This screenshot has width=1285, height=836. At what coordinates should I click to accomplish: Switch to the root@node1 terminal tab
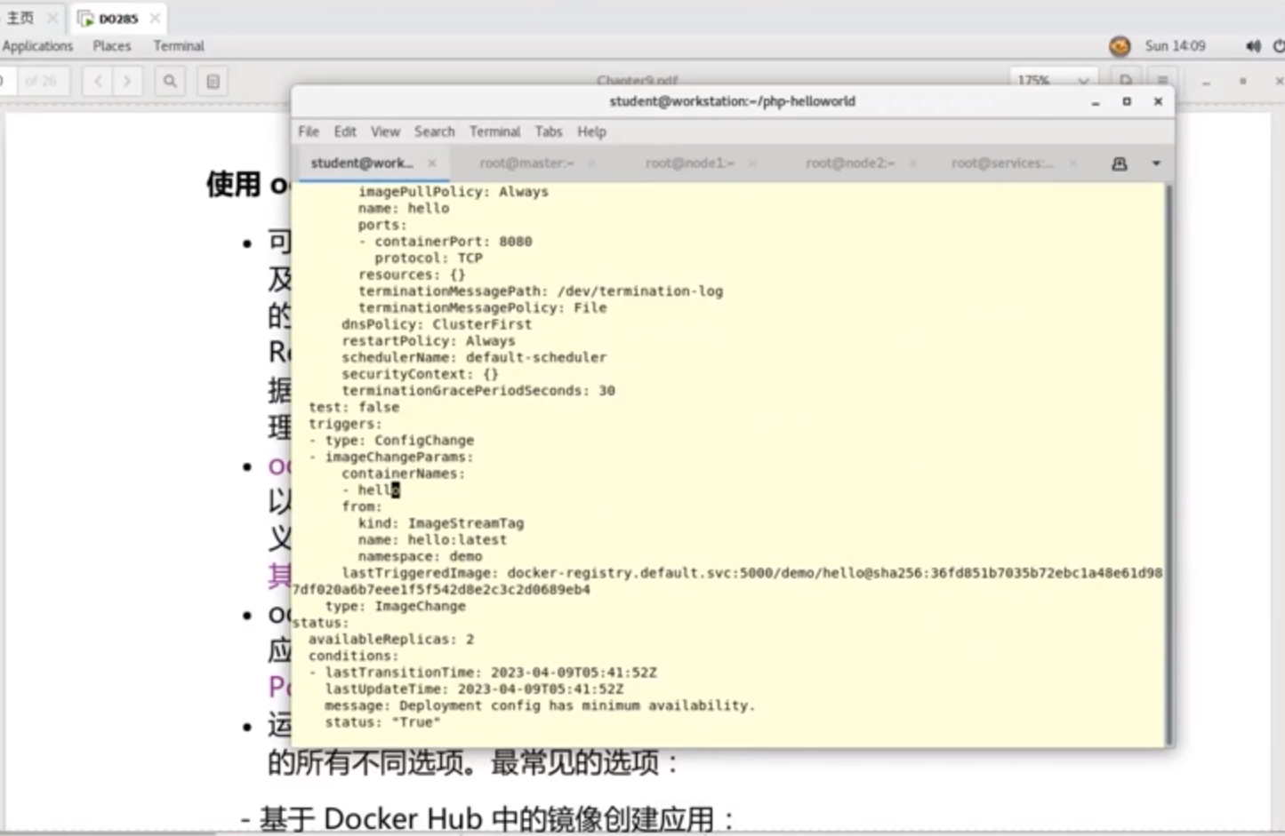click(x=689, y=163)
